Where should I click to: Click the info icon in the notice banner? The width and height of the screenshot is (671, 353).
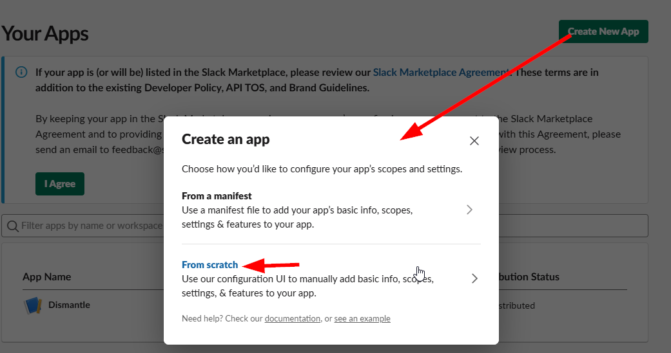pyautogui.click(x=21, y=72)
